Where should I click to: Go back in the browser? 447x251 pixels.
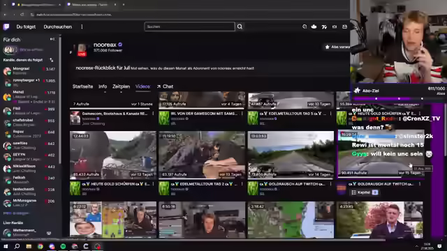[5, 14]
